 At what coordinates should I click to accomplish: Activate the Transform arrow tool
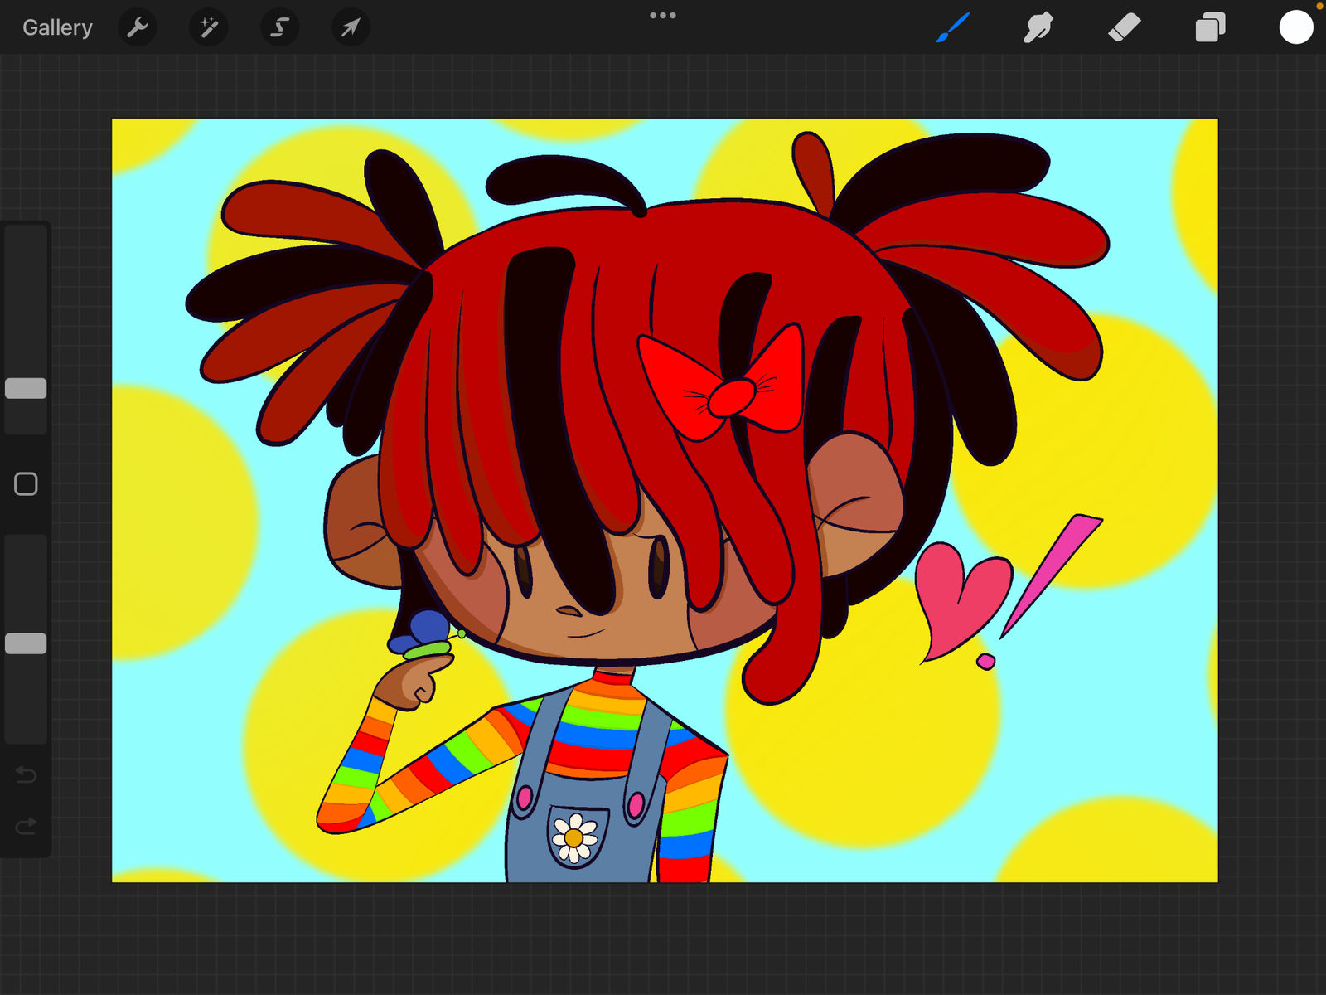point(351,27)
